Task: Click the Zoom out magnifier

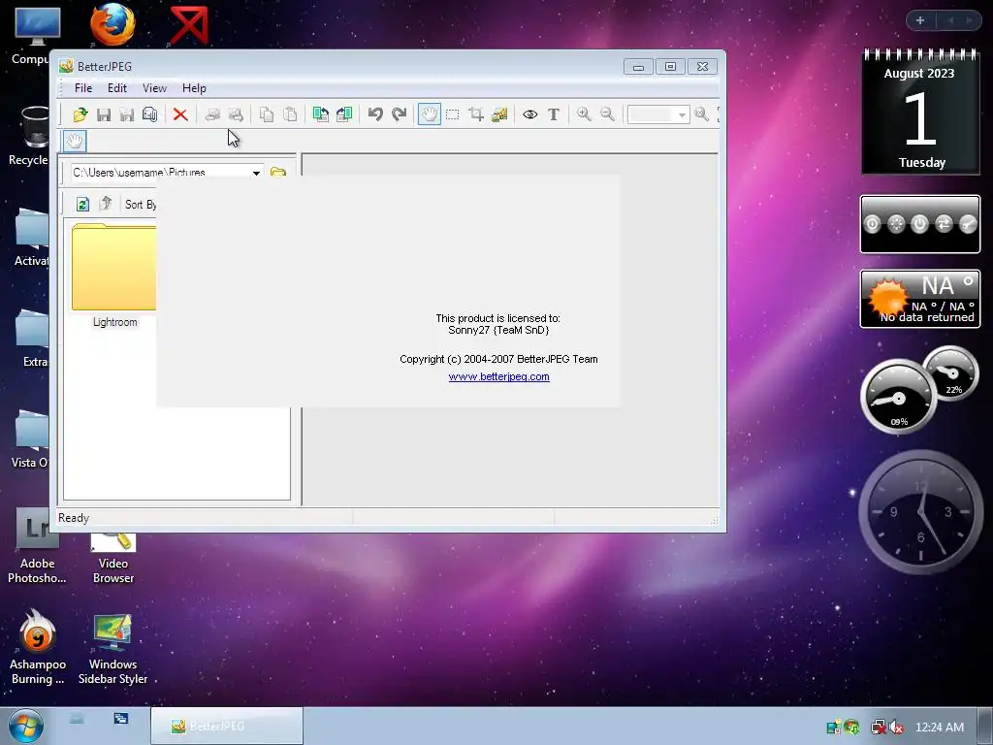Action: click(607, 114)
